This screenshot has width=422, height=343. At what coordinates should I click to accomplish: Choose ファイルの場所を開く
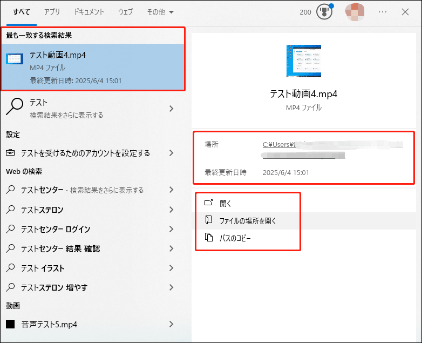tap(248, 221)
